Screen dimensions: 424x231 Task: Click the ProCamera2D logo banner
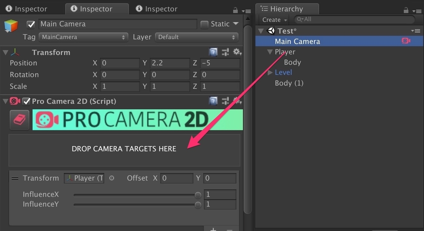point(137,120)
